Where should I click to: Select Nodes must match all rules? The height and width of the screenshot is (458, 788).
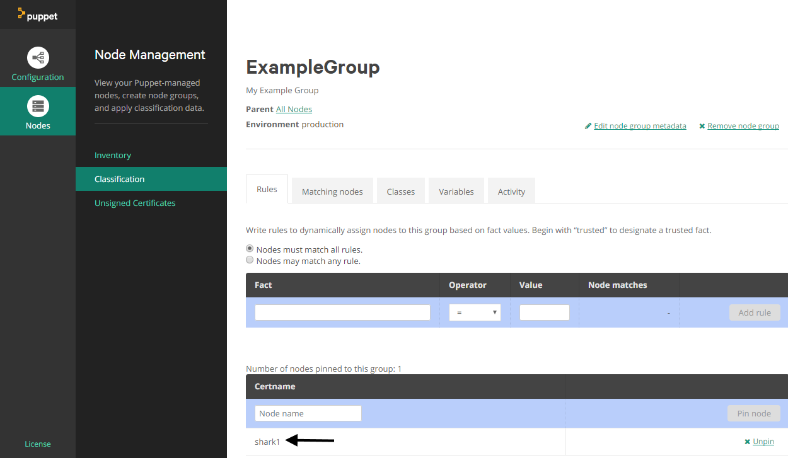250,249
